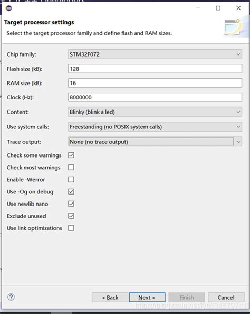The height and width of the screenshot is (314, 250).
Task: Go to previous page with Back
Action: (x=110, y=298)
